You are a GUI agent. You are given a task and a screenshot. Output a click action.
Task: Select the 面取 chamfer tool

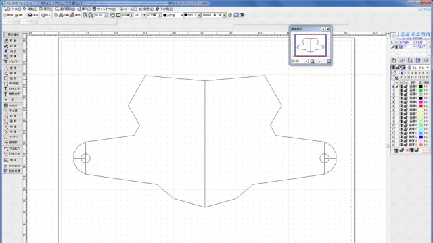(12, 122)
